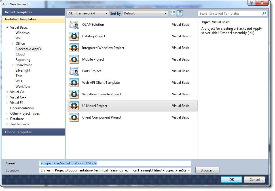Viewport: 275px width, 191px height.
Task: Open the Location path dropdown arrow
Action: click(x=189, y=170)
